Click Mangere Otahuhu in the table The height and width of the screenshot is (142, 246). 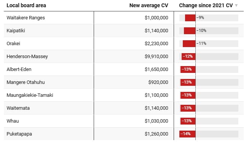point(26,82)
